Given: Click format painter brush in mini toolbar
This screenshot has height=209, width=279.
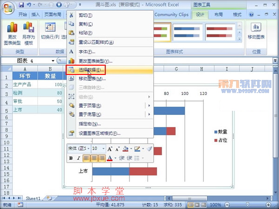Looking at the screenshot, I should [x=150, y=148].
